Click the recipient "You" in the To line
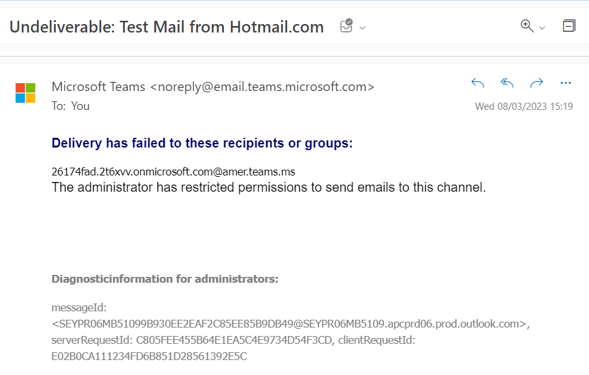Image resolution: width=589 pixels, height=375 pixels. 81,106
